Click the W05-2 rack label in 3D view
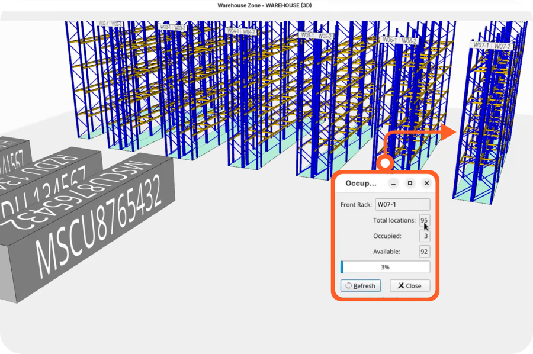Image resolution: width=533 pixels, height=354 pixels. coord(325,36)
